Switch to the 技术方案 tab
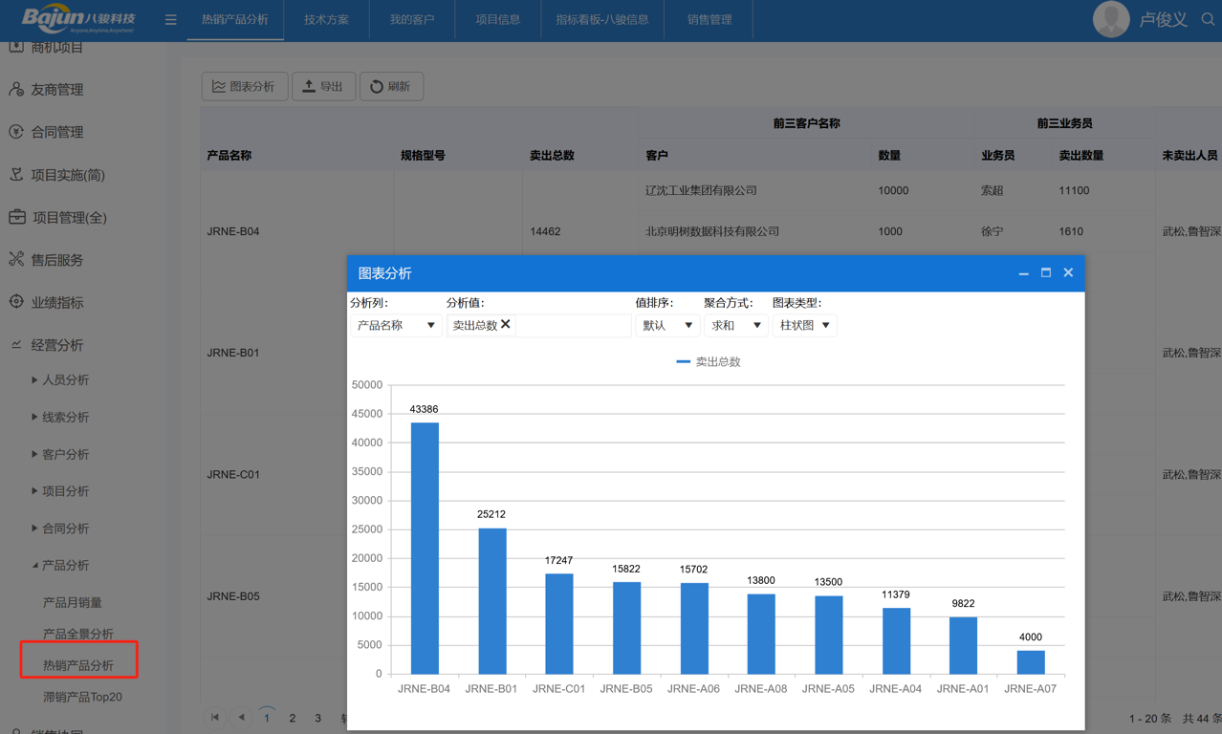 tap(326, 19)
